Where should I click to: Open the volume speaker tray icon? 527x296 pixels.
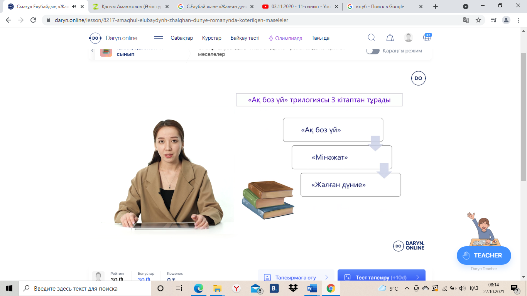click(462, 288)
